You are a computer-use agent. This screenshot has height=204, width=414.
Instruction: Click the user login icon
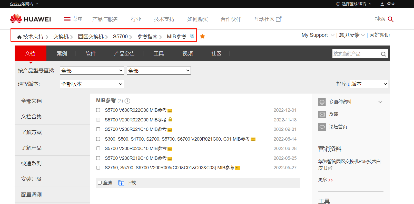click(382, 4)
